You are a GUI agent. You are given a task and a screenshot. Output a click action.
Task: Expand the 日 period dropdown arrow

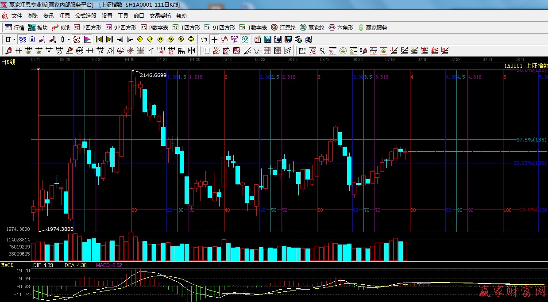[14, 39]
